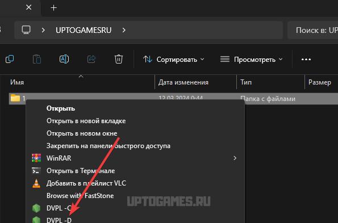Click the Share toolbar icon

click(91, 59)
